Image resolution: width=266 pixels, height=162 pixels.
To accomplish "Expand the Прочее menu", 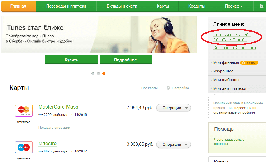I will 234,6.
